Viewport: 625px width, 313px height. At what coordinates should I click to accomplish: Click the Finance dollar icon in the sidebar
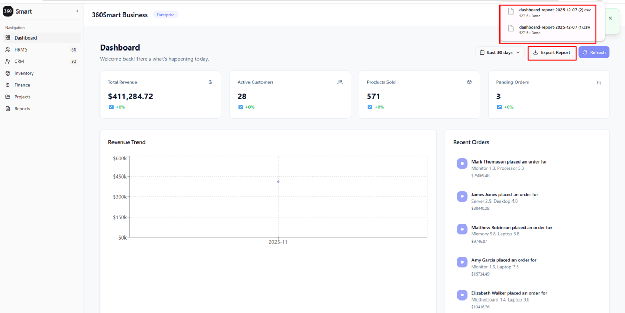pos(8,85)
